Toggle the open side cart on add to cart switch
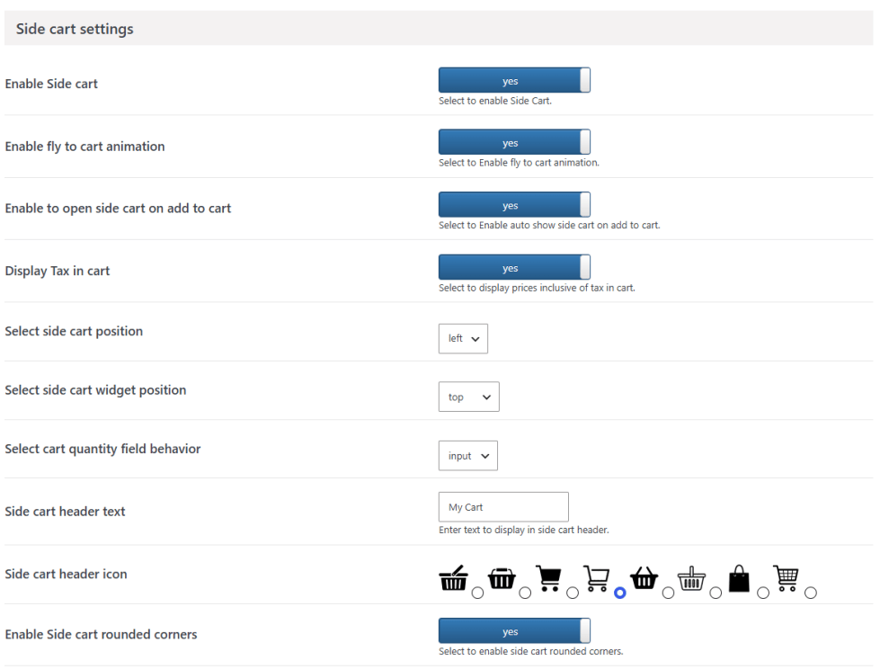This screenshot has height=669, width=880. click(514, 205)
